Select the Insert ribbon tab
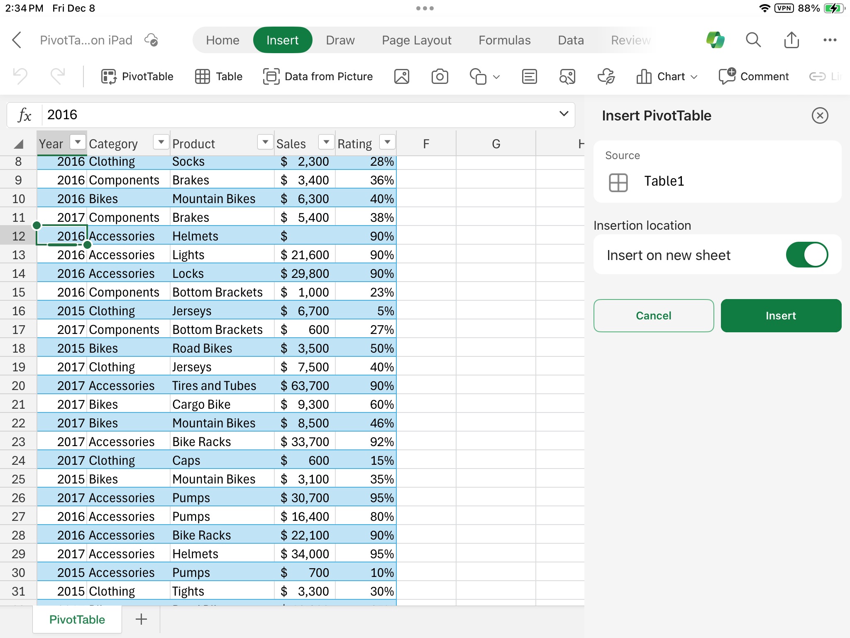 282,40
